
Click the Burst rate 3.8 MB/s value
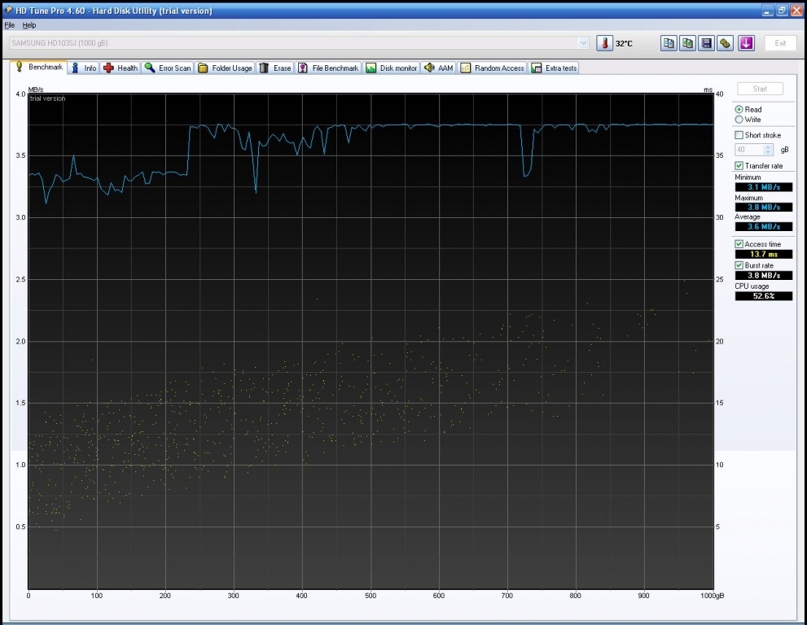(764, 276)
